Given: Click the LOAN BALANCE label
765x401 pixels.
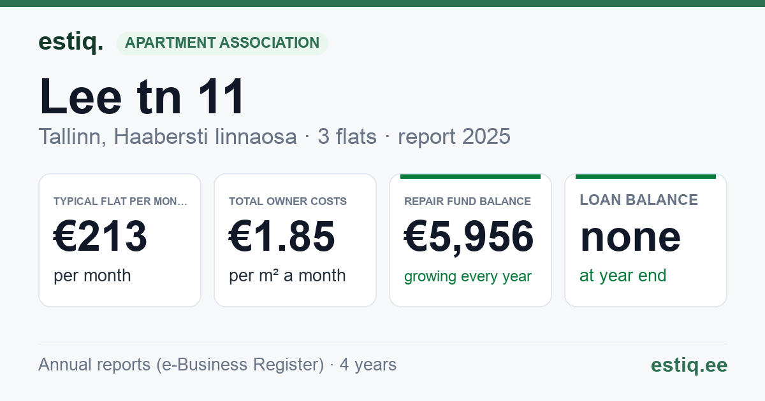Looking at the screenshot, I should tap(639, 200).
